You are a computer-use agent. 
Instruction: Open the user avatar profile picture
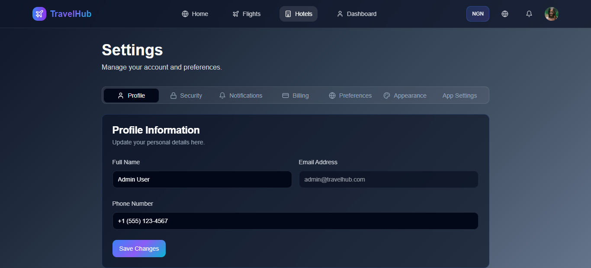(551, 14)
